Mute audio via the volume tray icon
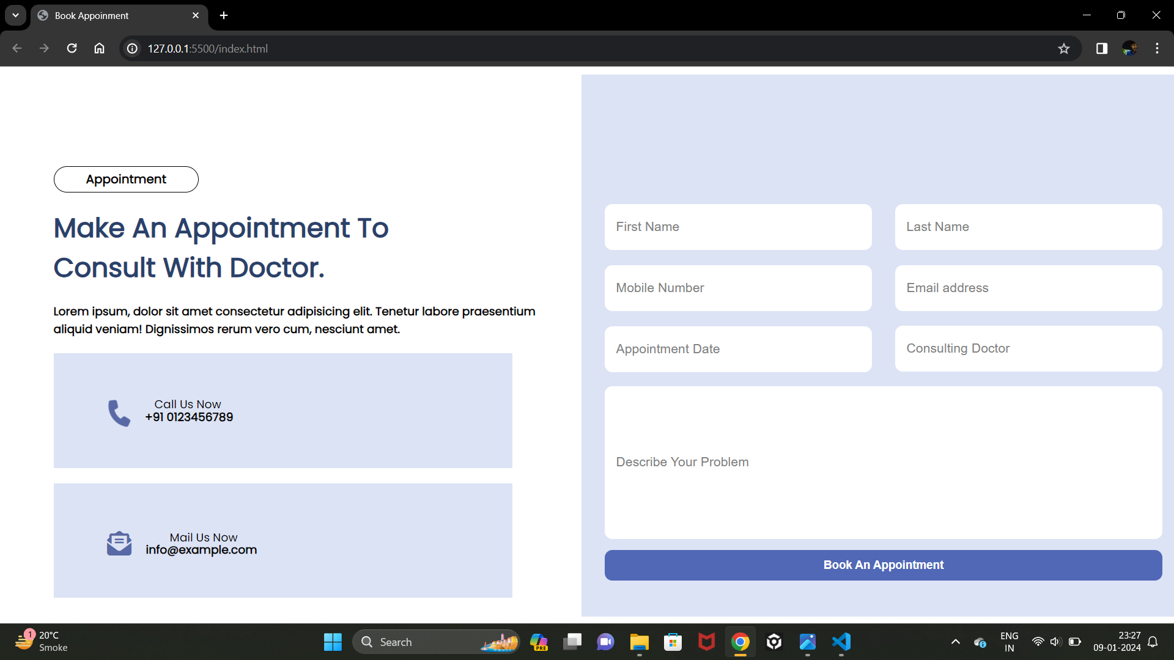Screen dimensions: 1174x660 pyautogui.click(x=1056, y=642)
